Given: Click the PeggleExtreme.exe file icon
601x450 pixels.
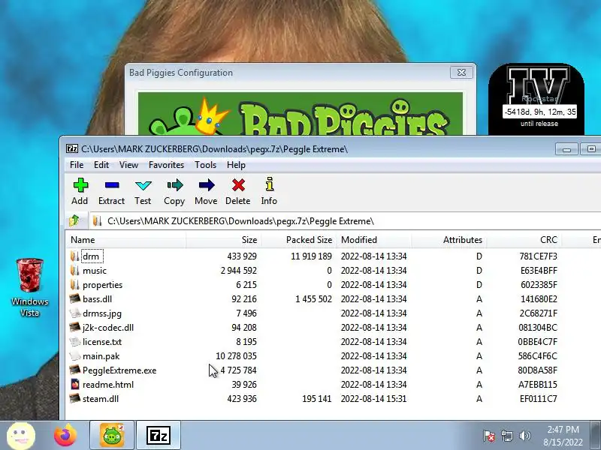Looking at the screenshot, I should 74,370.
